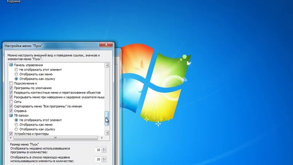This screenshot has width=293, height=165.
Task: Toggle 'Раскрывать меню при наведении' checkbox
Action: point(11,97)
